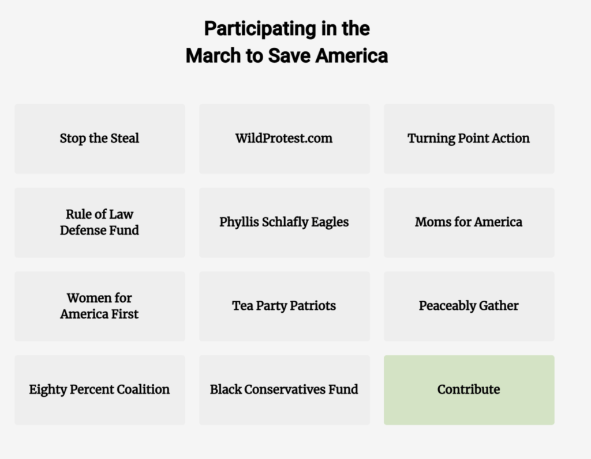This screenshot has width=591, height=459.
Task: Click the Stop the Steal tile
Action: (99, 139)
